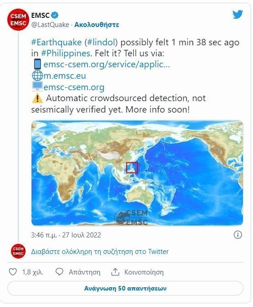
Task: Click the reply speech bubble icon
Action: (x=59, y=272)
